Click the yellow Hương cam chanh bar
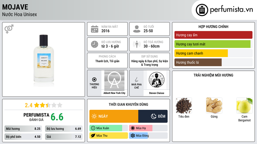Screen dimensions: 257x144 click(x=201, y=53)
